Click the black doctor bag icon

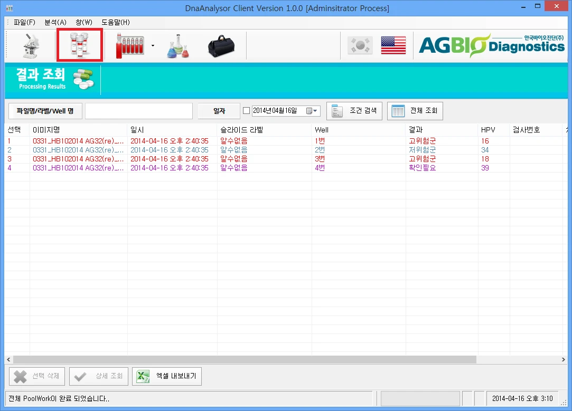click(x=221, y=46)
